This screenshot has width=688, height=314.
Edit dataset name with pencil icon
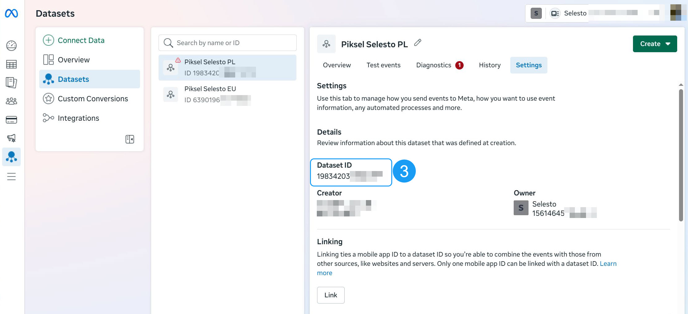418,43
